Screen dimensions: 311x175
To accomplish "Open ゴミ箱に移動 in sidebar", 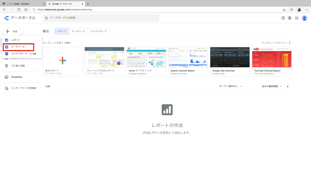I will tap(18, 66).
